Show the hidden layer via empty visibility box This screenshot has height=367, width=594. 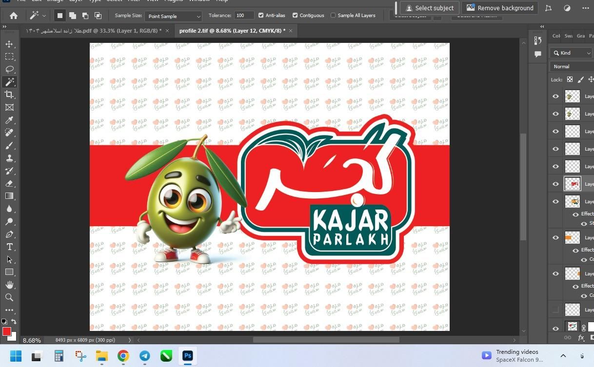555,309
